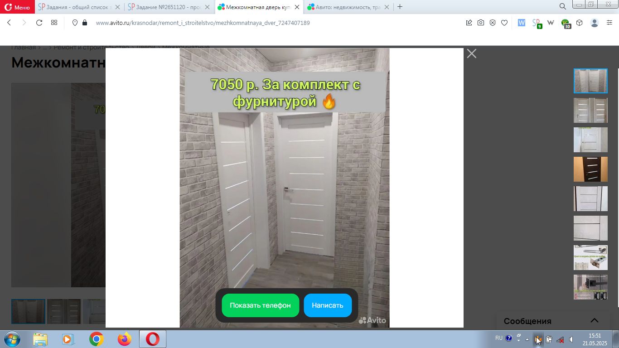
Task: Click the pinboard edit icon in address bar
Action: tap(469, 23)
